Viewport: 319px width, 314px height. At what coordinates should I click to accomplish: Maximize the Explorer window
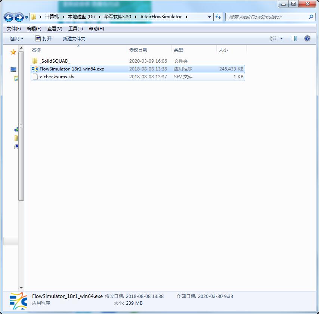[x=294, y=4]
